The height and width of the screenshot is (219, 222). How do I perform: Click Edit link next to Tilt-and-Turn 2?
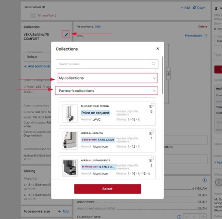click(98, 26)
